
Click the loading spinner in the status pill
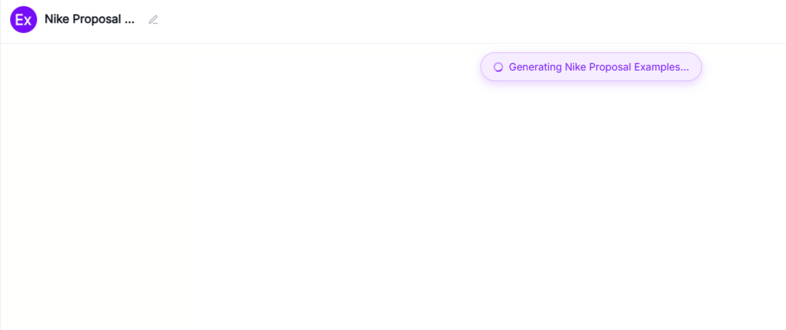pos(498,67)
